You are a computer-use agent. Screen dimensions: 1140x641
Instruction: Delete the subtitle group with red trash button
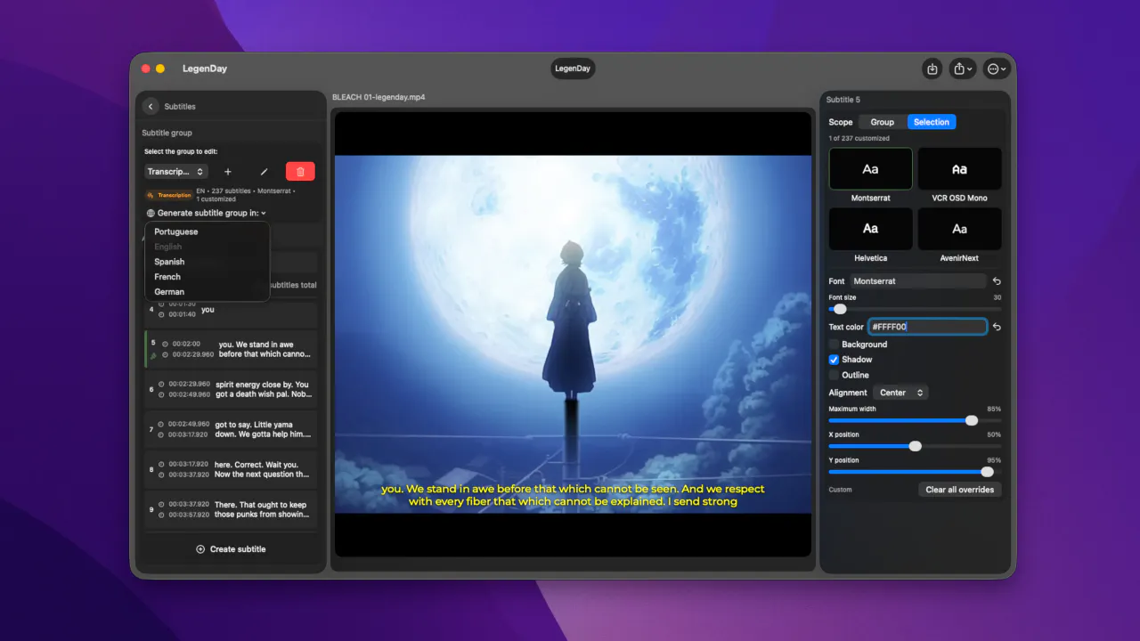(x=300, y=172)
